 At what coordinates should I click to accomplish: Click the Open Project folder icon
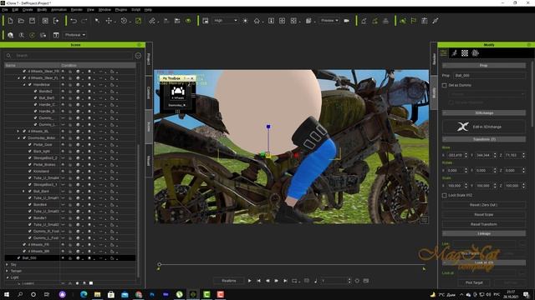click(x=21, y=21)
